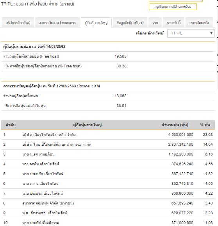The image size is (218, 226).
Task: Click the ผู้ถือหุ้นรายใหญ่ column header
Action: 88,125
